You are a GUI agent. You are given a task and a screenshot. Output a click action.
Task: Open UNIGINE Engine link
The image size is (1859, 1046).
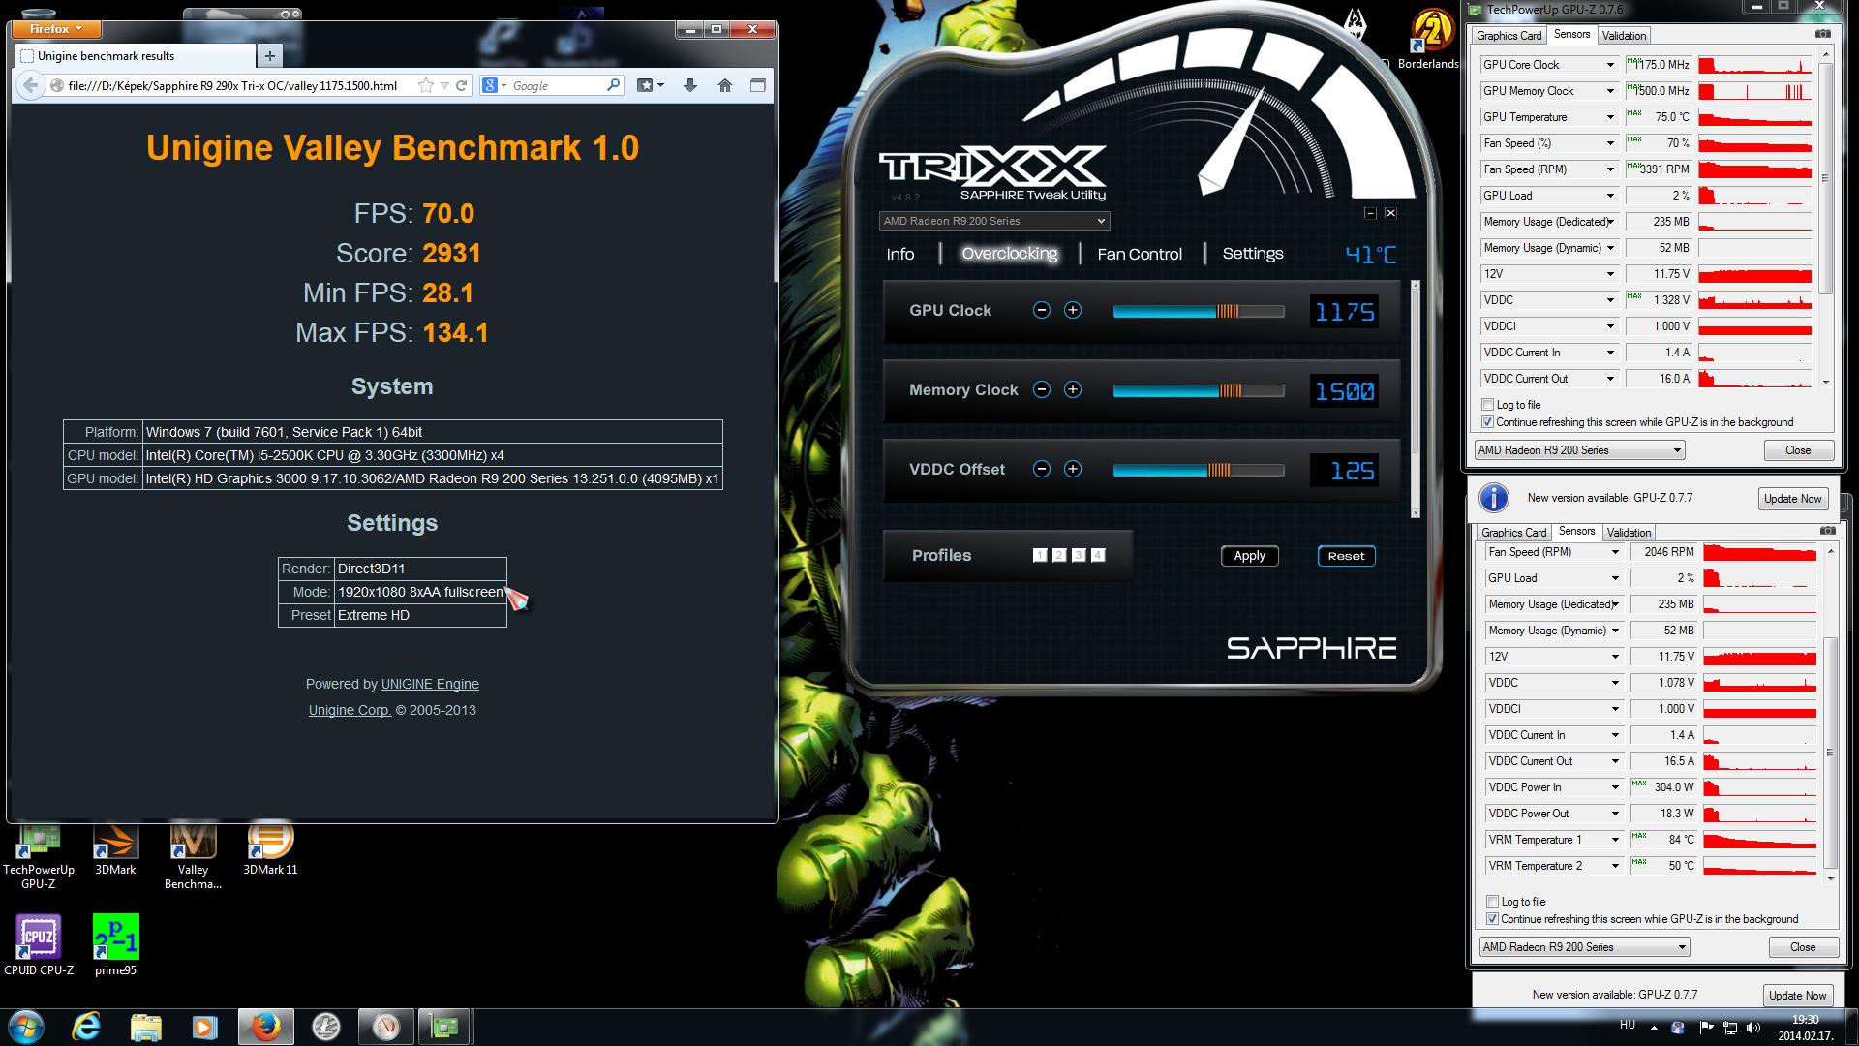[x=430, y=684]
